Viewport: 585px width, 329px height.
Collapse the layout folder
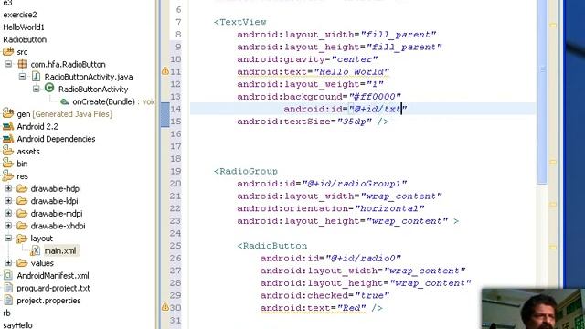click(8, 238)
